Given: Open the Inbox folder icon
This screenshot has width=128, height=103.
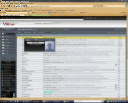Looking at the screenshot, I should tap(3, 34).
